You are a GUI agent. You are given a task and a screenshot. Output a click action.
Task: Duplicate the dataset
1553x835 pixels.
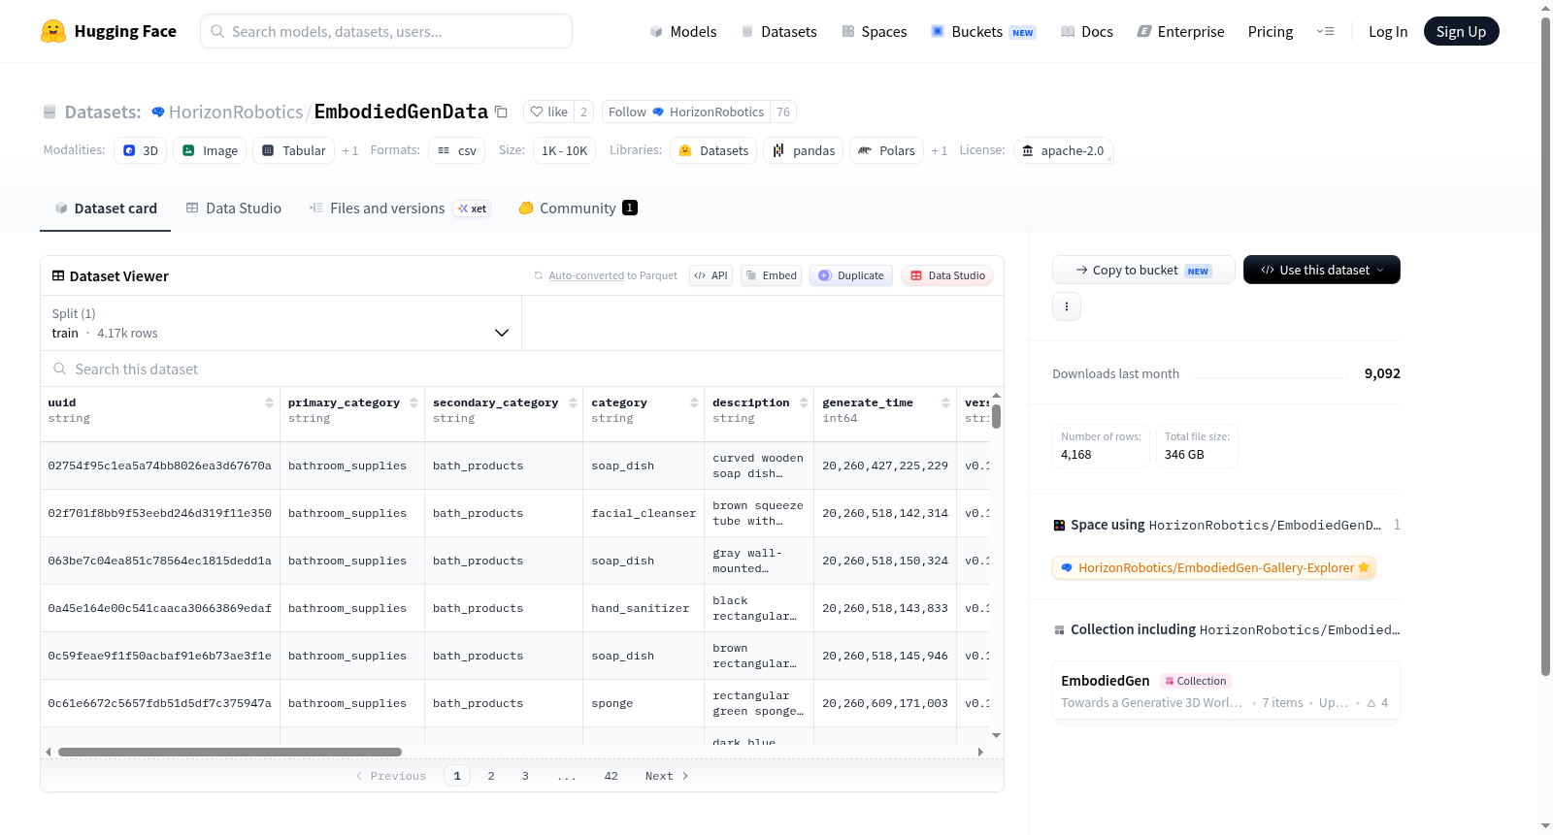click(851, 275)
